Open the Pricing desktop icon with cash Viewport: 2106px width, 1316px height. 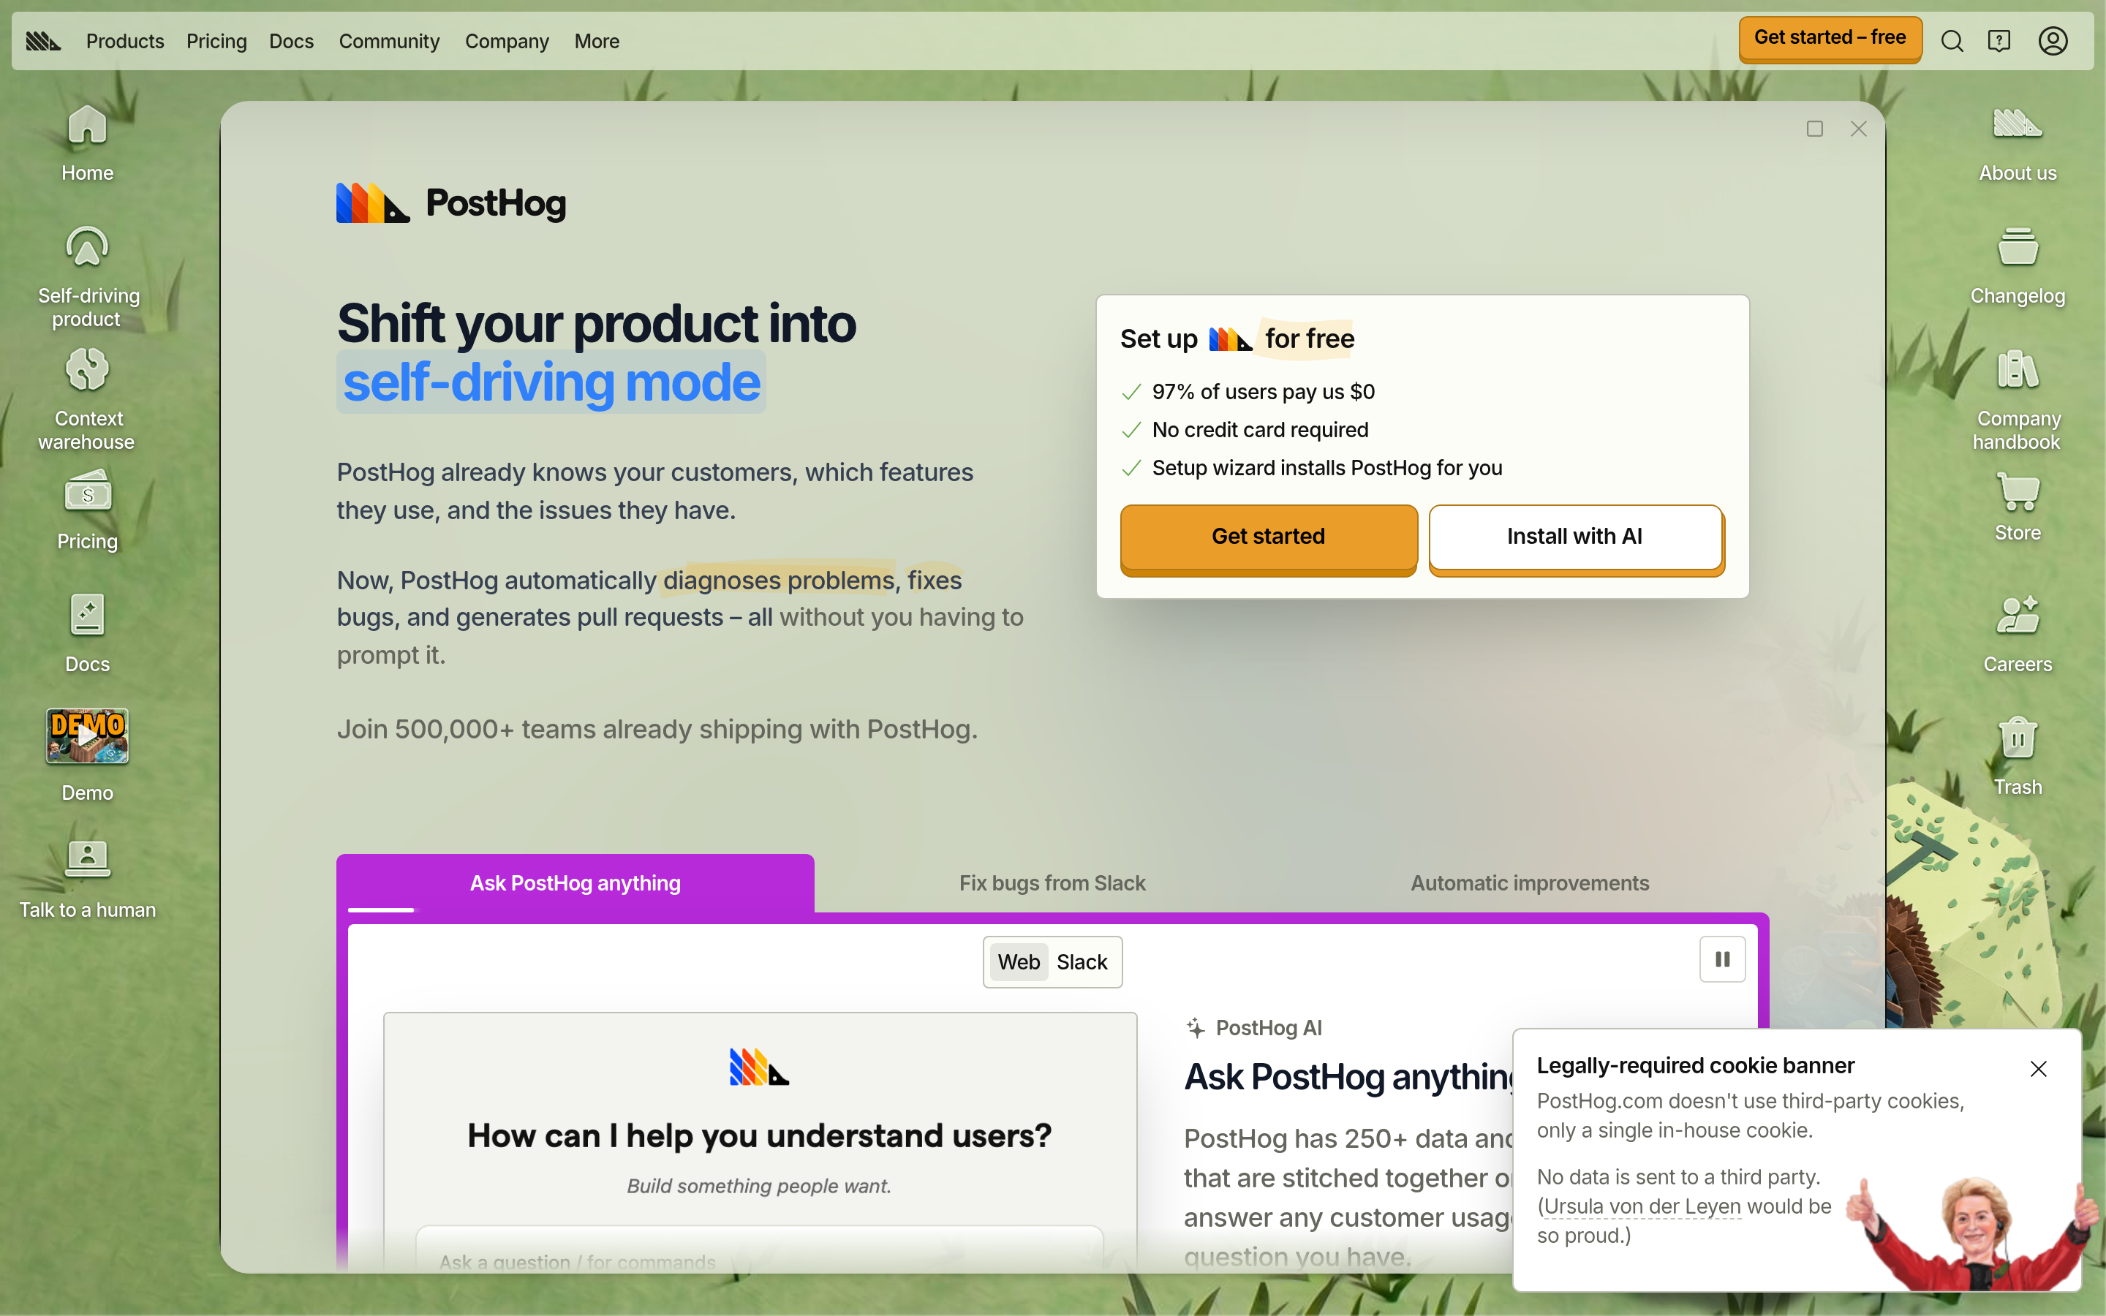point(87,511)
